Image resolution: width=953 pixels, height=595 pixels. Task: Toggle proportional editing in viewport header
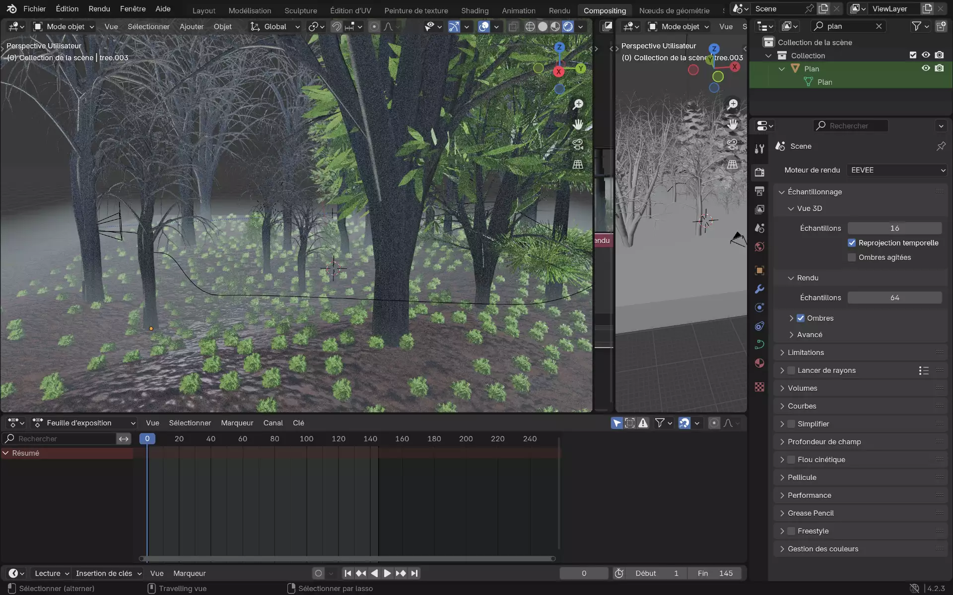click(374, 27)
